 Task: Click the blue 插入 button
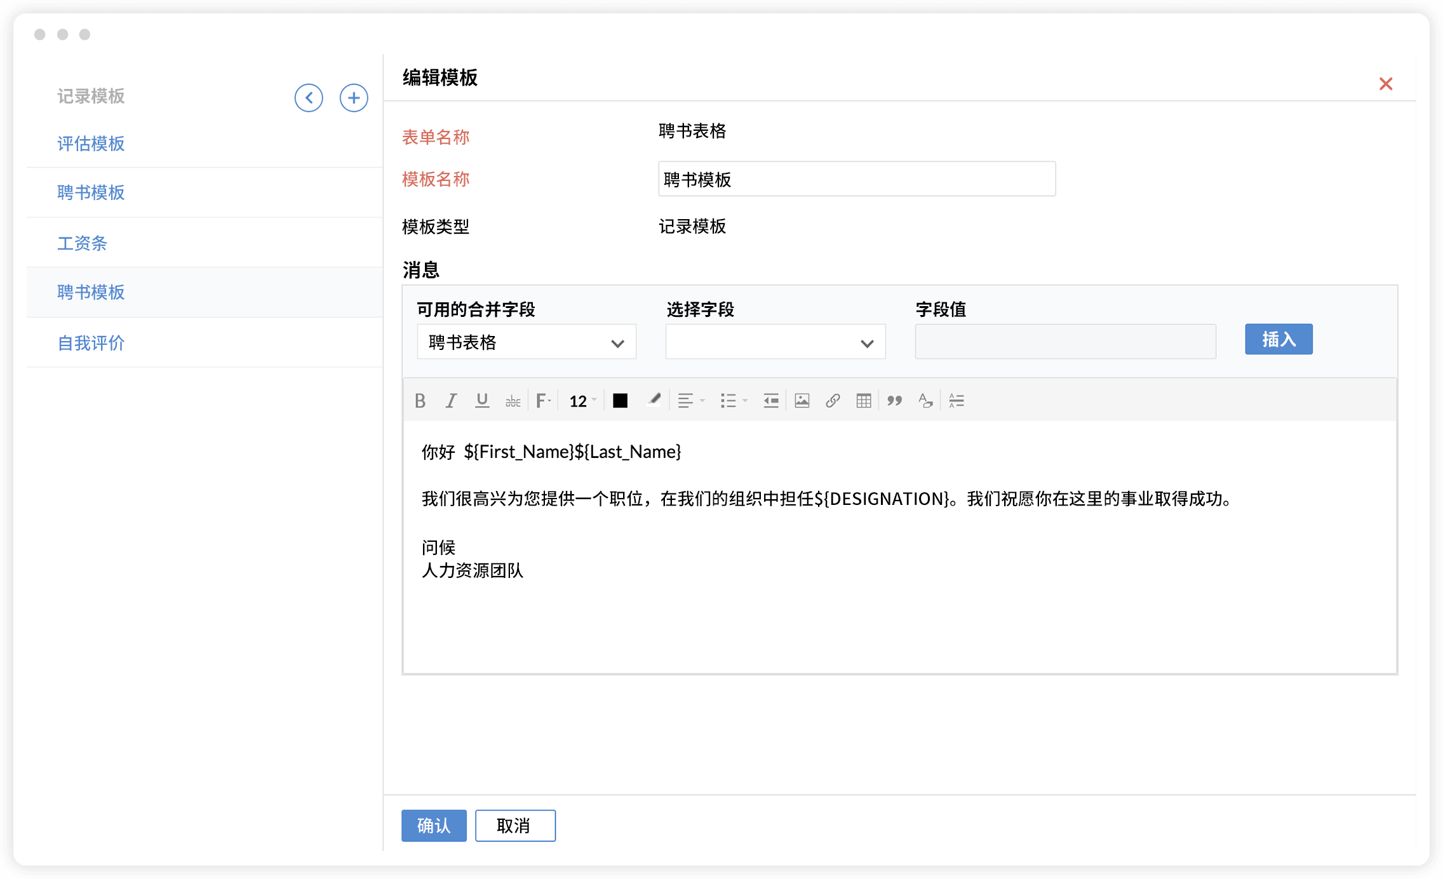(1278, 339)
